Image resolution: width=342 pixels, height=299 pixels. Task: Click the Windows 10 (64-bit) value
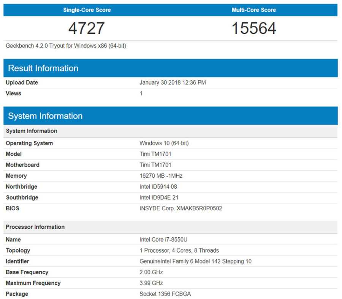tap(164, 143)
